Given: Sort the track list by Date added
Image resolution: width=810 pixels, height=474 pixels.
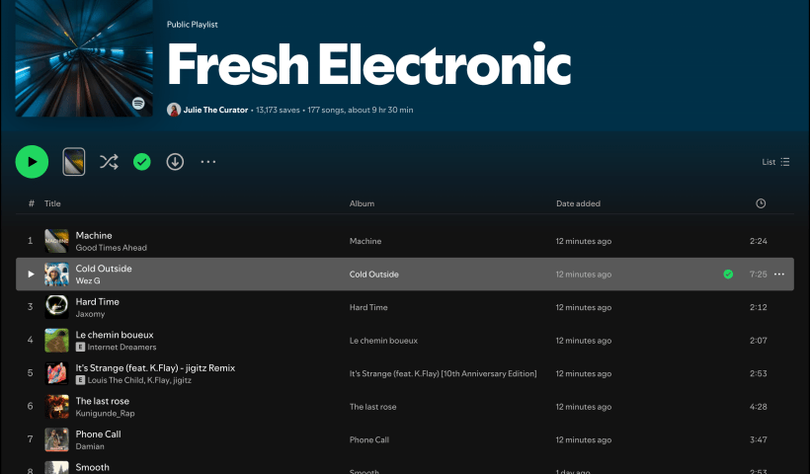Looking at the screenshot, I should click(x=578, y=203).
